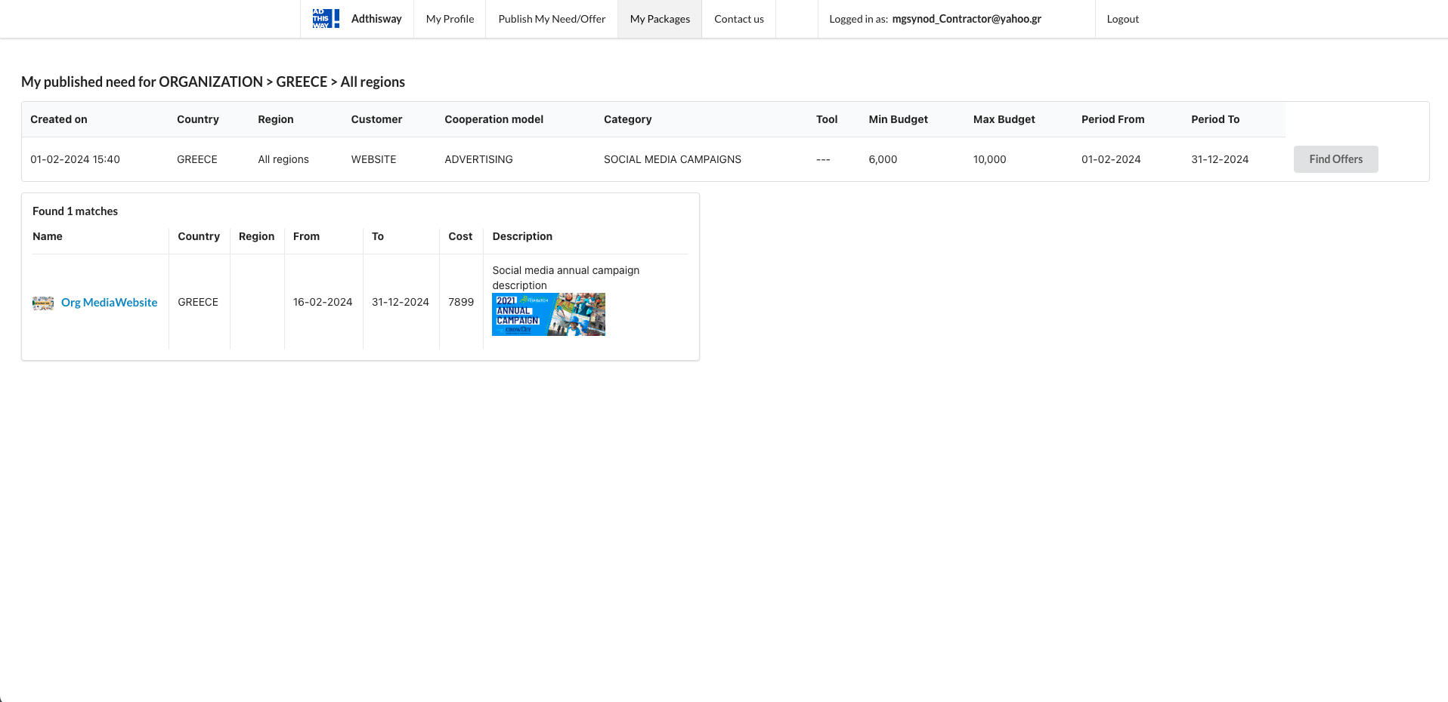
Task: Open the Org MediaWebsite link
Action: pos(110,303)
